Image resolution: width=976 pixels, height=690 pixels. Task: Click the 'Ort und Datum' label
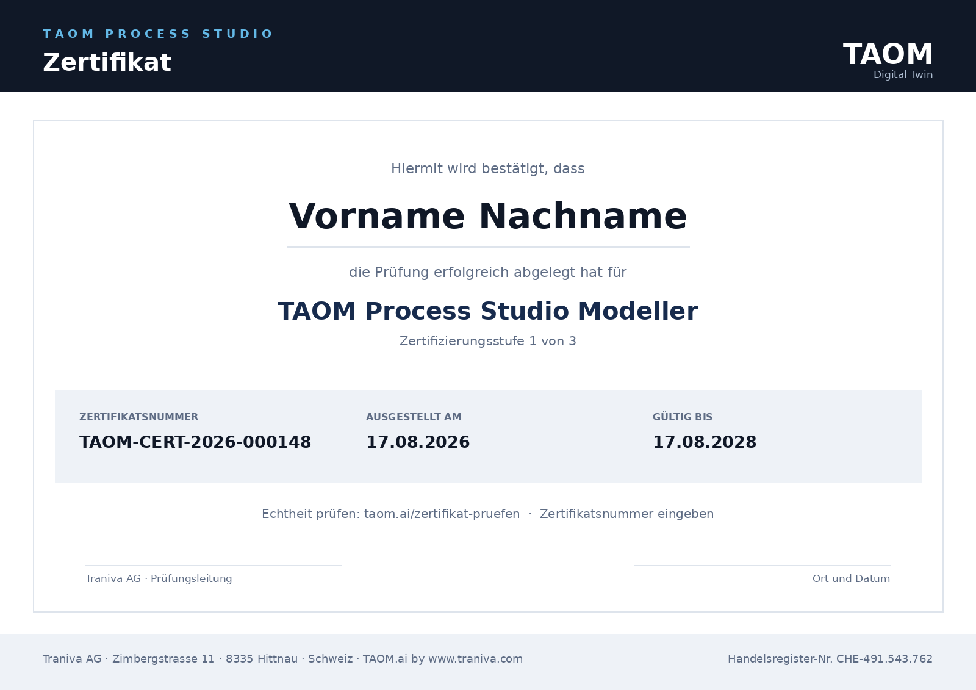851,579
